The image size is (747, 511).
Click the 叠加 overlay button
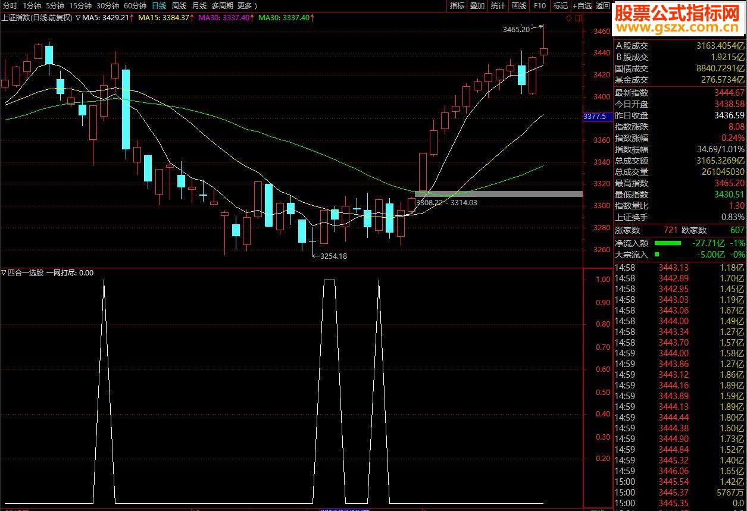coord(477,5)
